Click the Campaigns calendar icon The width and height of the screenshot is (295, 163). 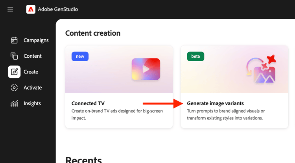14,40
